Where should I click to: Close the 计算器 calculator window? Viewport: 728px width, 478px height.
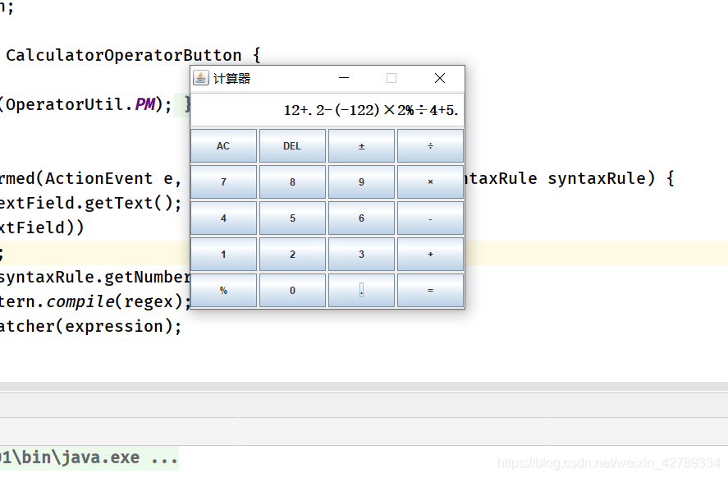[x=440, y=78]
